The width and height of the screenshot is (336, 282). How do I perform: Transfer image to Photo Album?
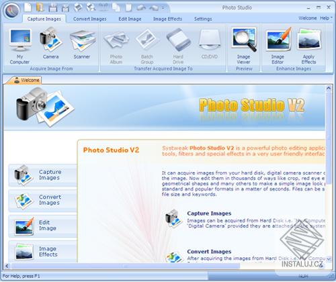(x=116, y=47)
